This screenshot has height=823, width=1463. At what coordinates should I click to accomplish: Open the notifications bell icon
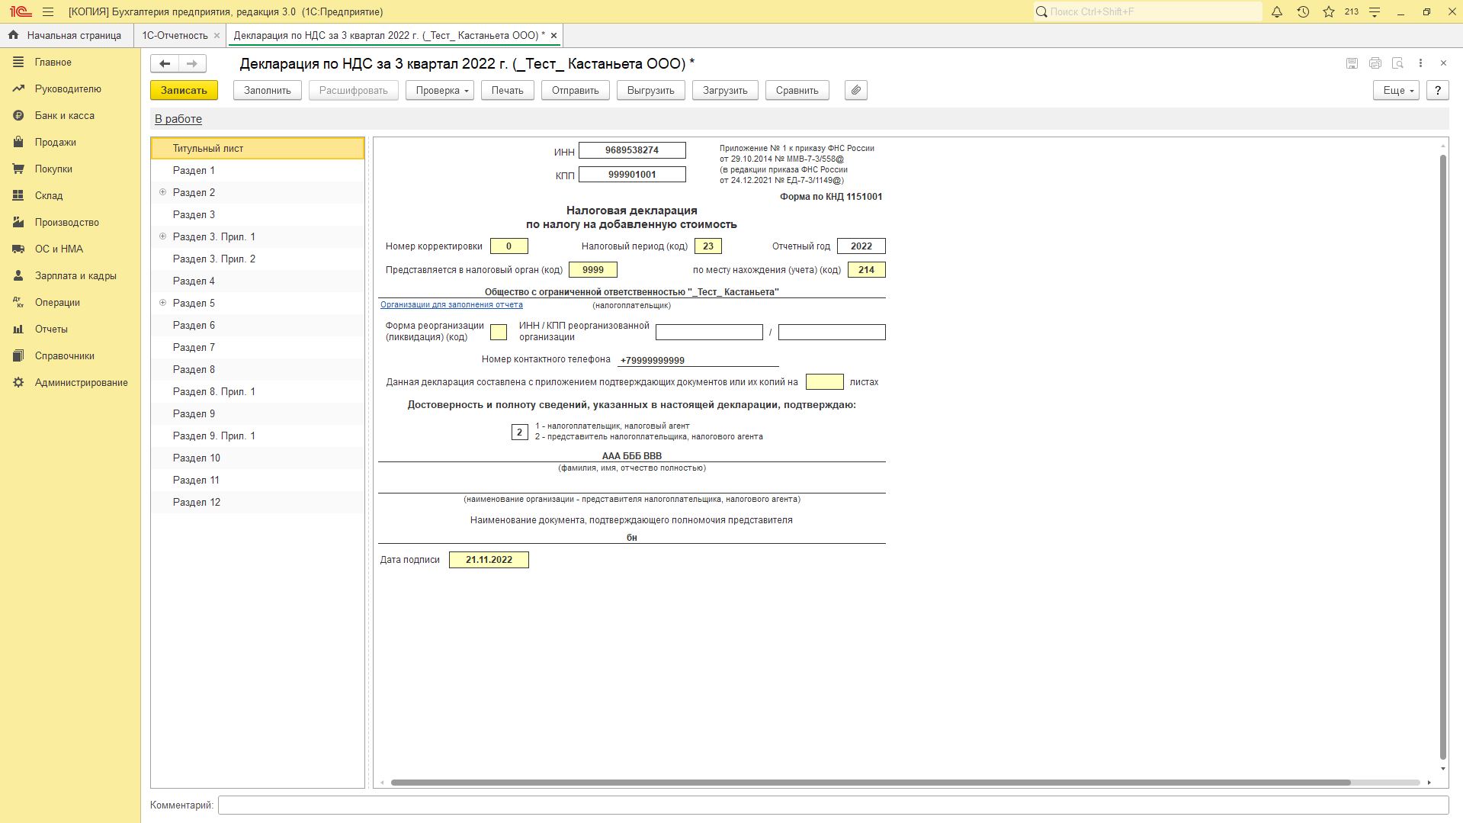click(1277, 11)
